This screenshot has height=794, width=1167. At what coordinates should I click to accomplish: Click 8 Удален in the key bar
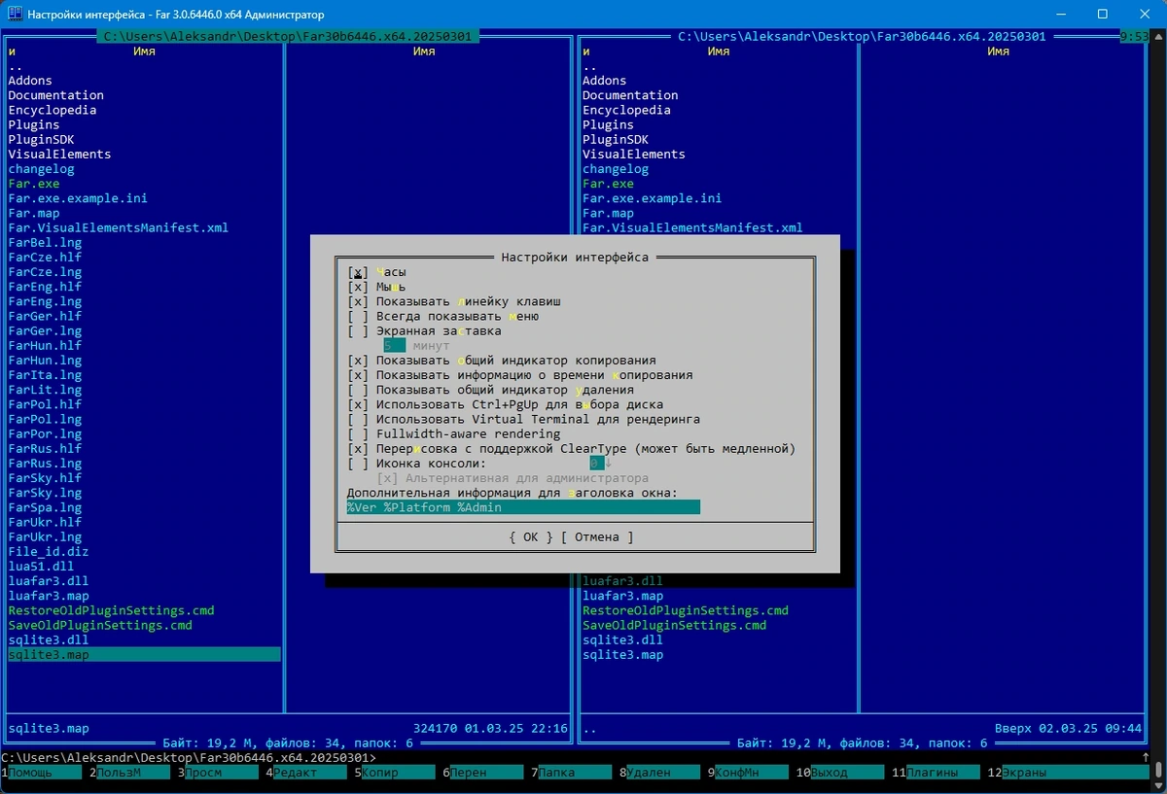point(660,773)
